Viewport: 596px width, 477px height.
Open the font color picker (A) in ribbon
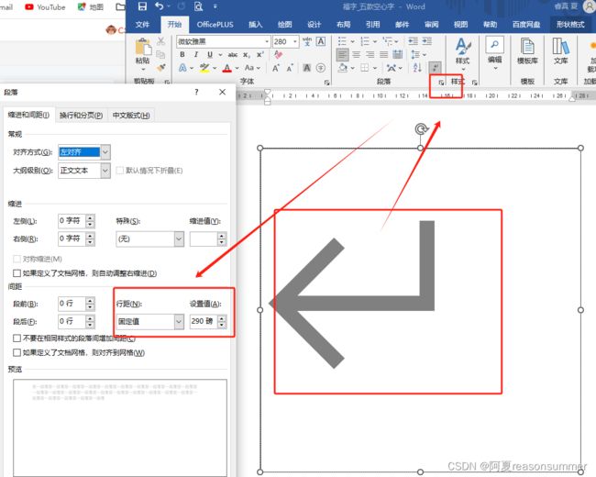[x=226, y=67]
